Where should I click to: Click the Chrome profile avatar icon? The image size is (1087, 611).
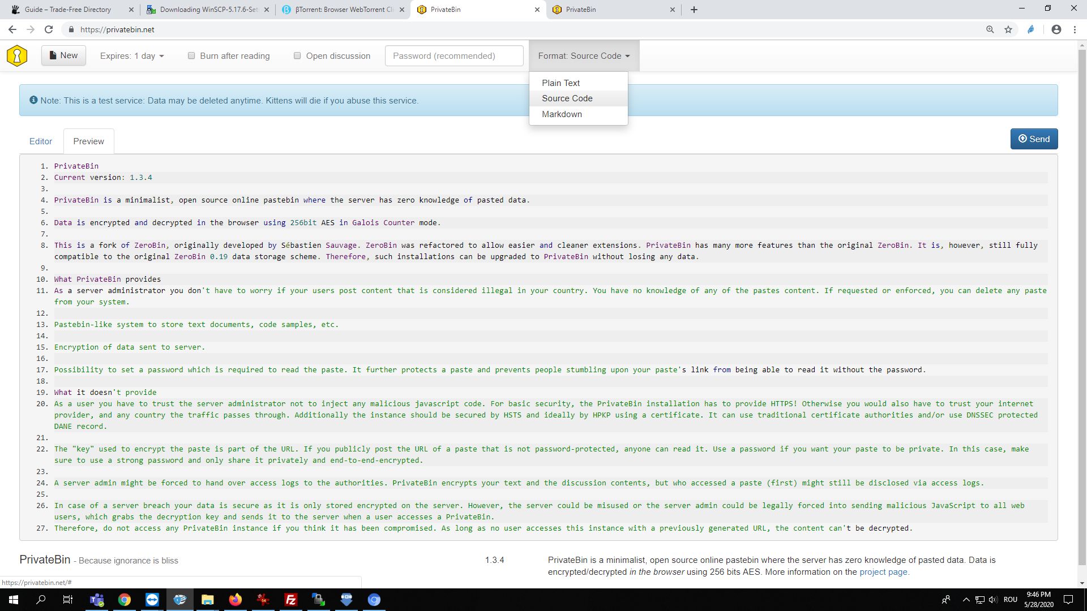pyautogui.click(x=1056, y=29)
